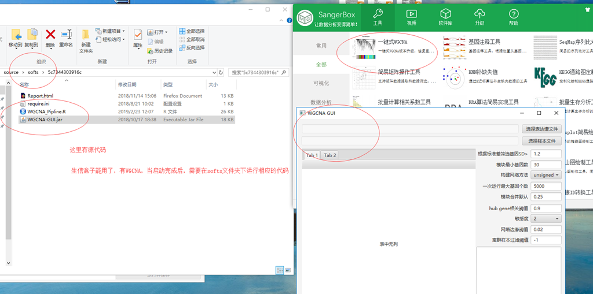Click 全部取消 (Select none)

click(192, 39)
